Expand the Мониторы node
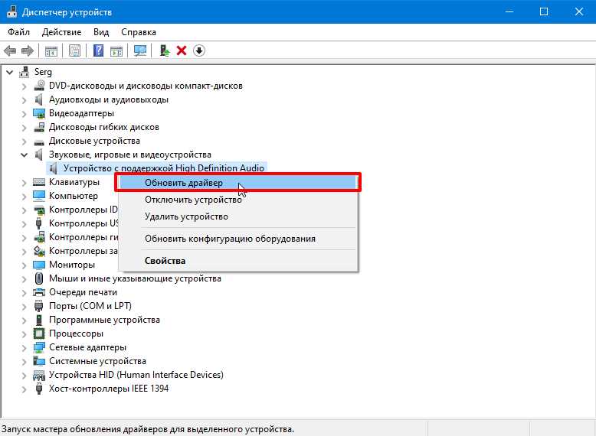 click(24, 265)
